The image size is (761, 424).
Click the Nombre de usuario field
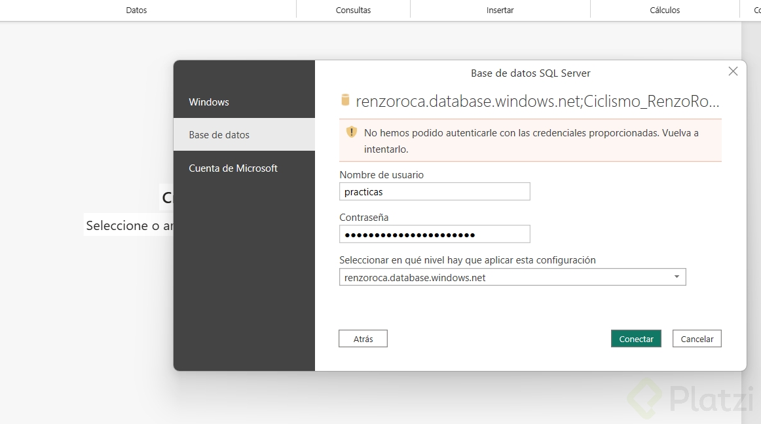pos(434,192)
